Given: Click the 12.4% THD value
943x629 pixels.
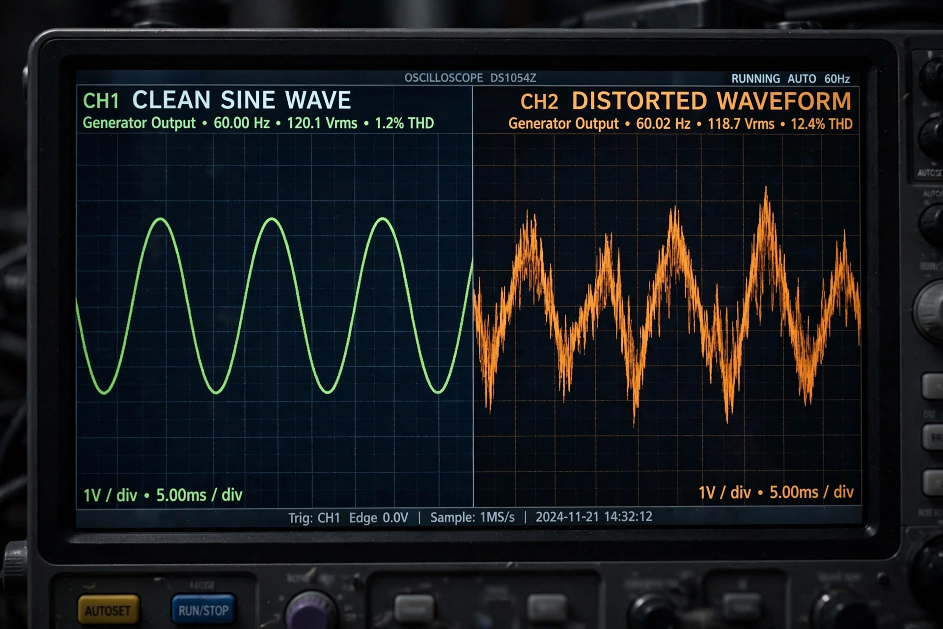Looking at the screenshot, I should pos(821,124).
